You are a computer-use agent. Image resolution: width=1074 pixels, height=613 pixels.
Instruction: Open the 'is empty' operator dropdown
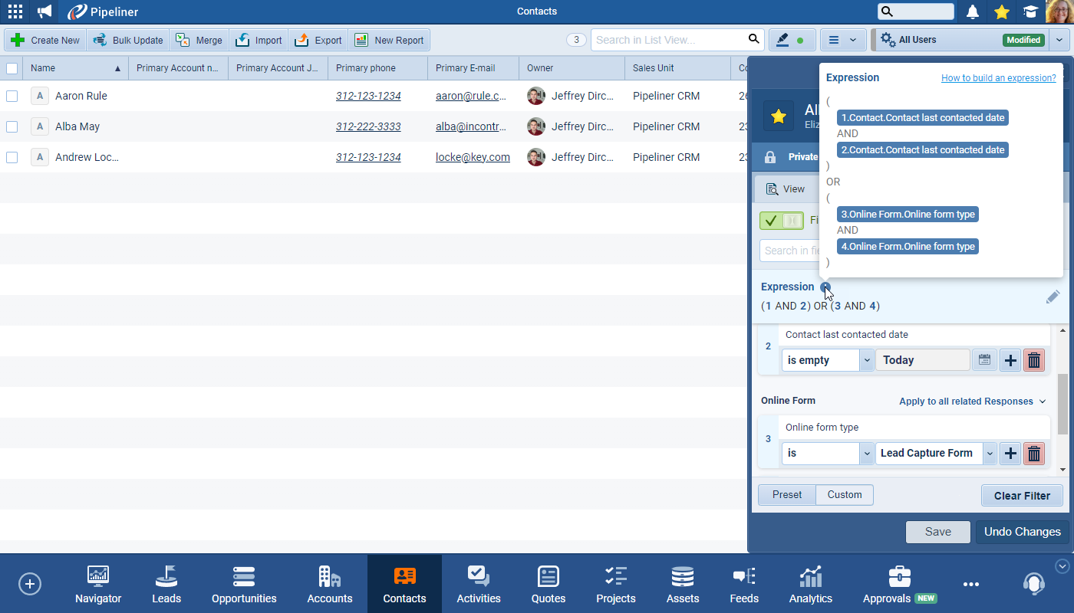coord(866,360)
